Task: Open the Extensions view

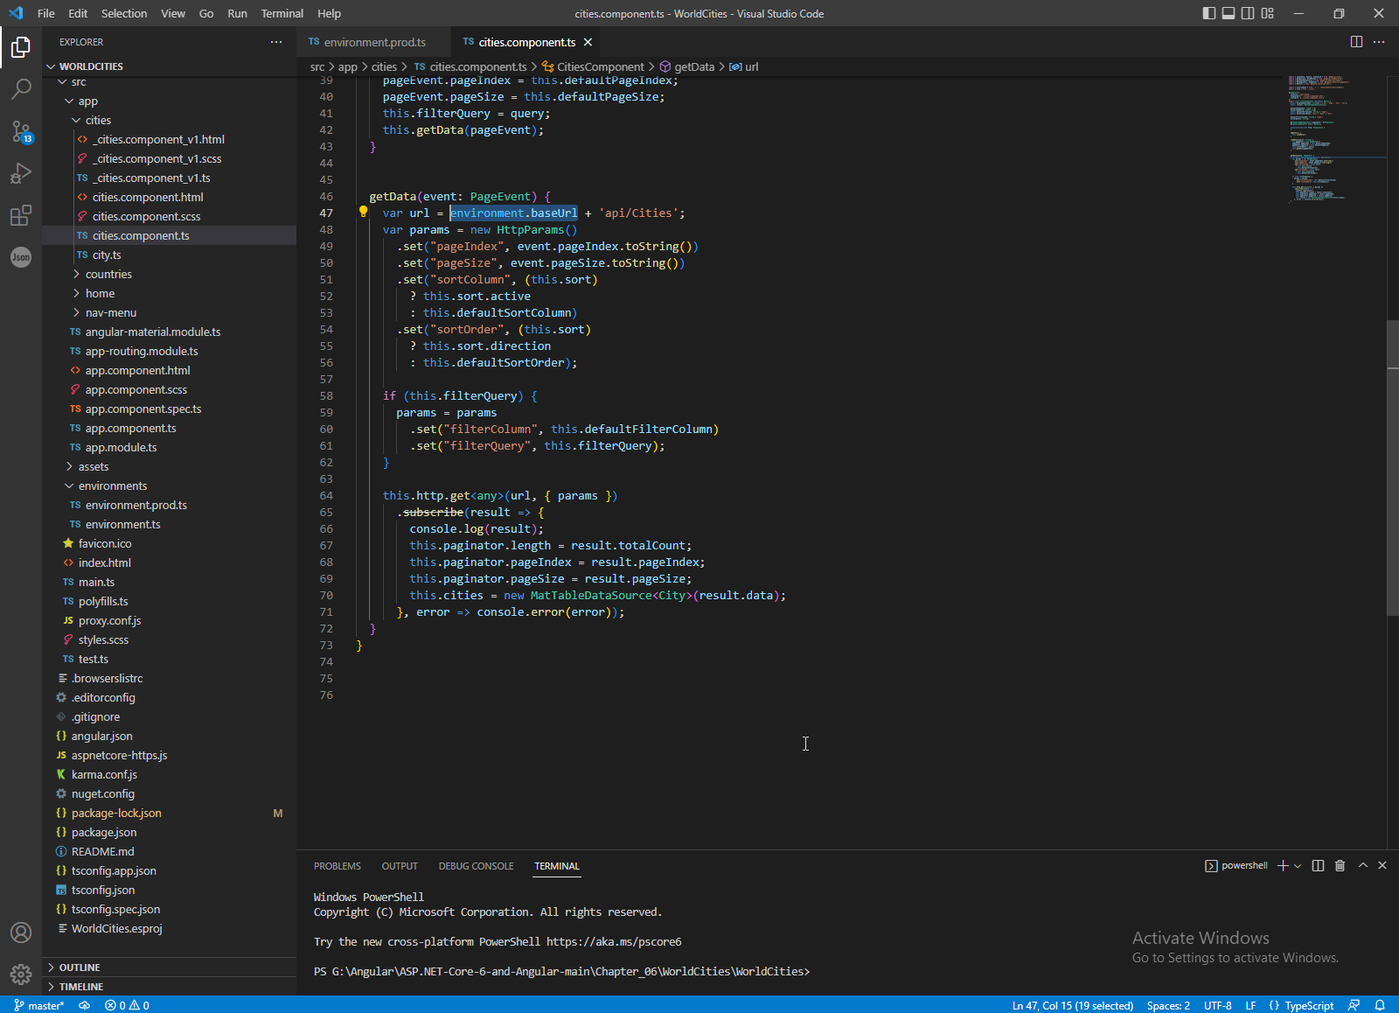Action: point(21,215)
